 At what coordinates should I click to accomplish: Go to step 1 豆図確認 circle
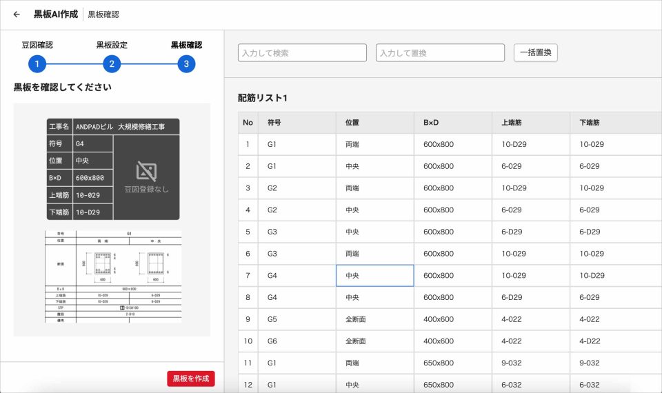[x=37, y=64]
